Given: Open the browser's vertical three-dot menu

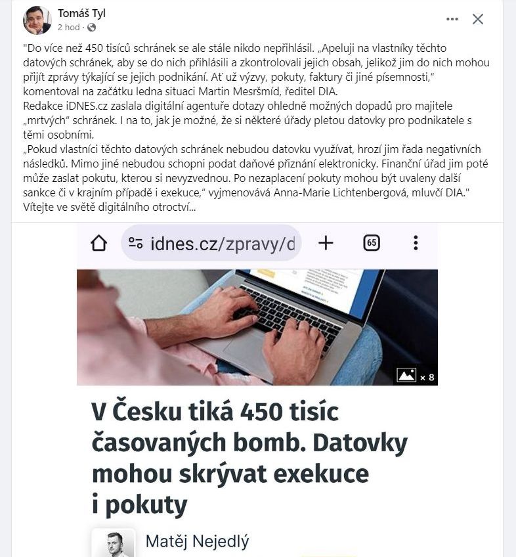Looking at the screenshot, I should [416, 243].
